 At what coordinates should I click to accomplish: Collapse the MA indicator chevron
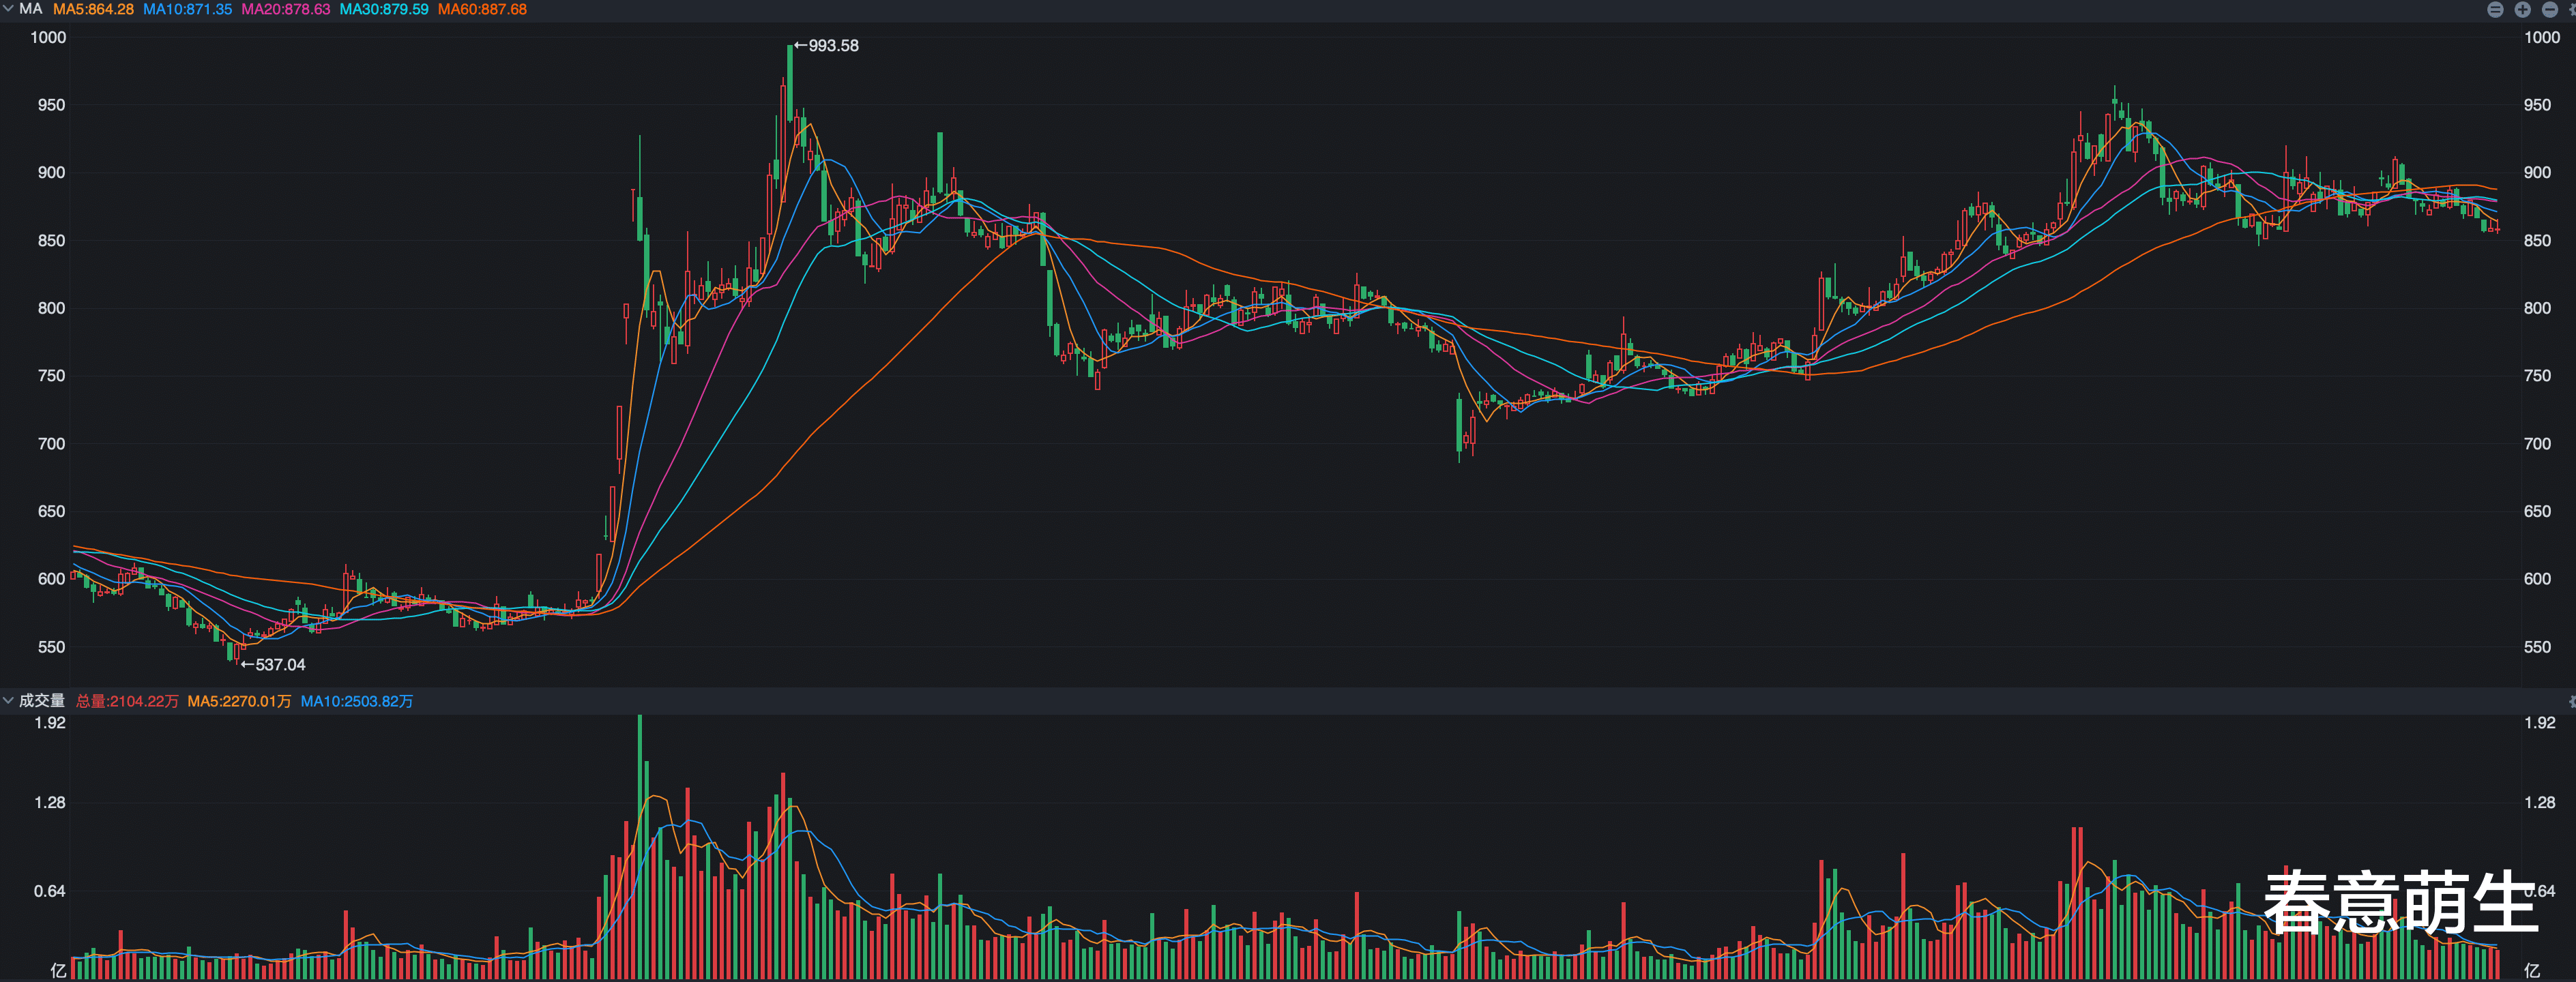coord(8,9)
